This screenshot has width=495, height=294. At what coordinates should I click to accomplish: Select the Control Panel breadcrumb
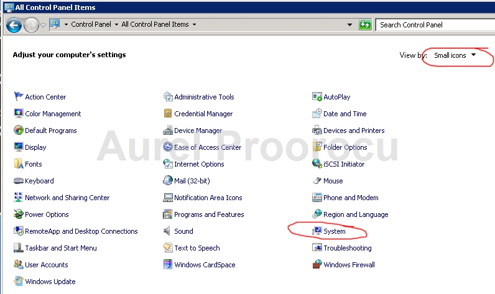(x=91, y=24)
